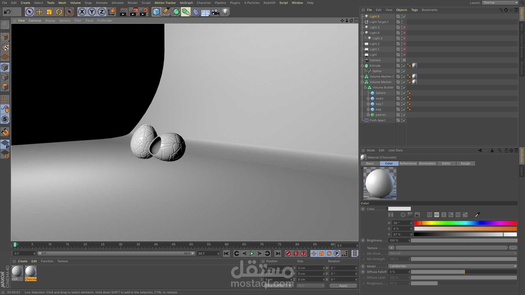This screenshot has width=525, height=295.
Task: Open the Layout Startup dropdown
Action: point(500,3)
